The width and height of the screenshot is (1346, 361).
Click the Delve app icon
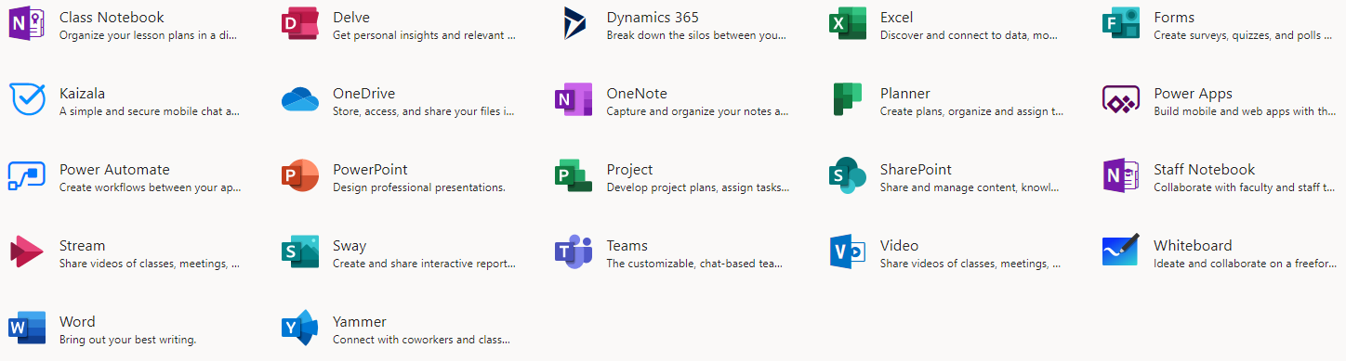coord(299,24)
